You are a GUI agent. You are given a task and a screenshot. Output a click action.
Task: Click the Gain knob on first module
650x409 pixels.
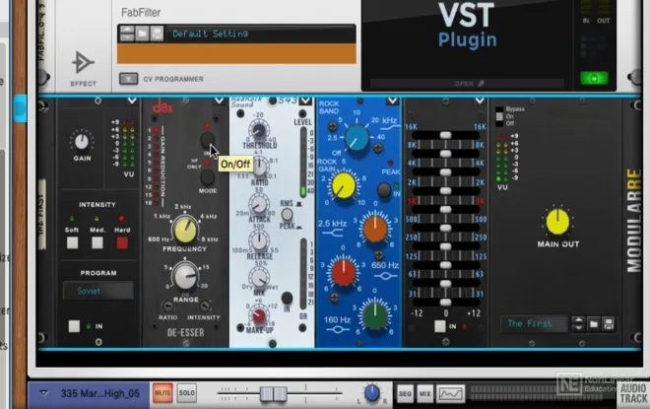(81, 142)
